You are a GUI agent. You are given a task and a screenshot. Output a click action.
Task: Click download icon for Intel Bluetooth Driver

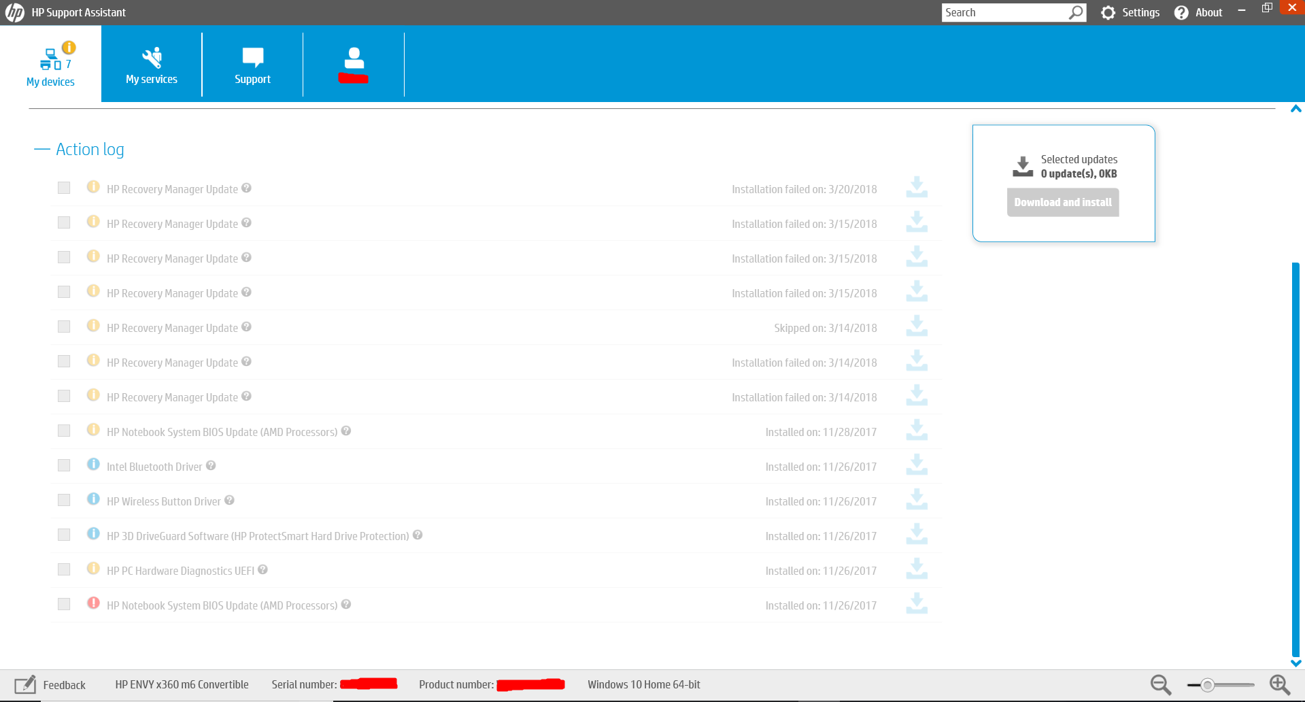(917, 465)
